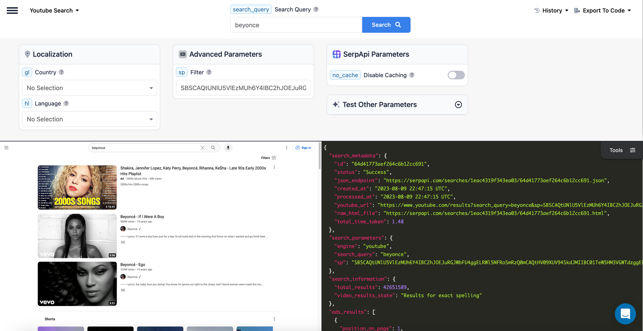Open the chat support widget
Viewport: 643px width, 331px height.
pos(625,314)
